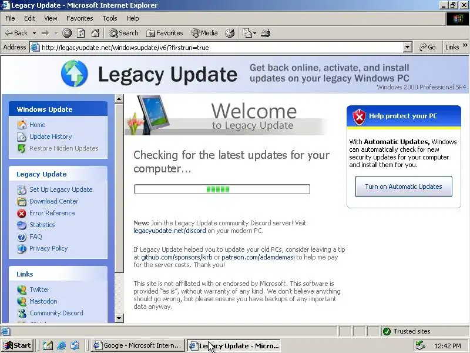Click the Update History clock icon
This screenshot has width=470, height=353.
click(22, 137)
